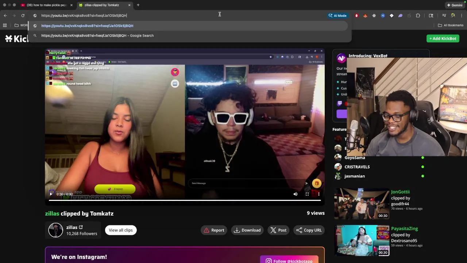Click the JonGottii clip title
The height and width of the screenshot is (263, 467).
(400, 192)
